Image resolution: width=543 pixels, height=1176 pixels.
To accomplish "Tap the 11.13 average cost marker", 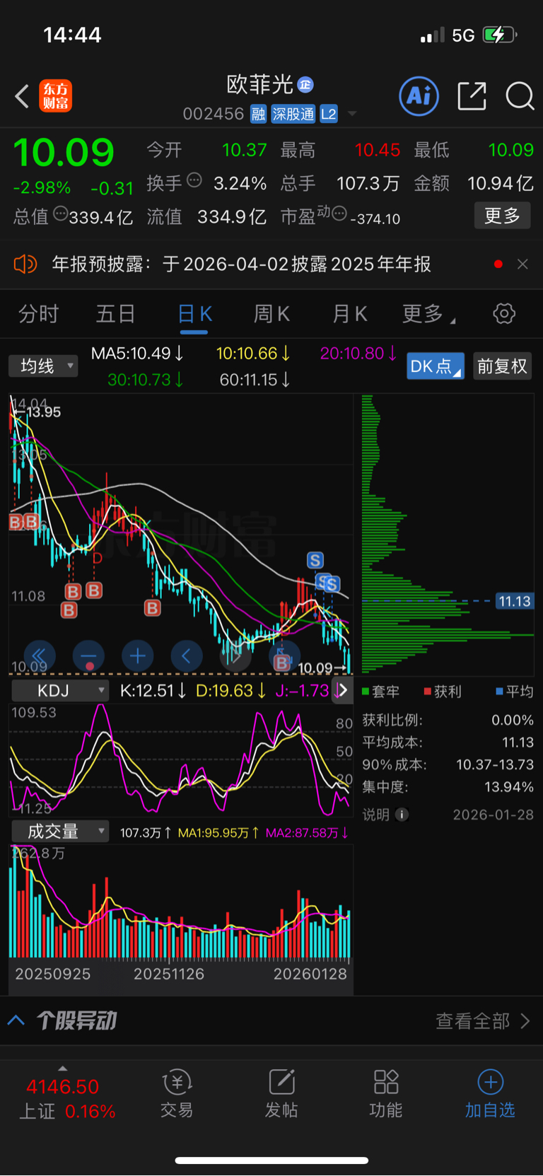I will point(514,601).
